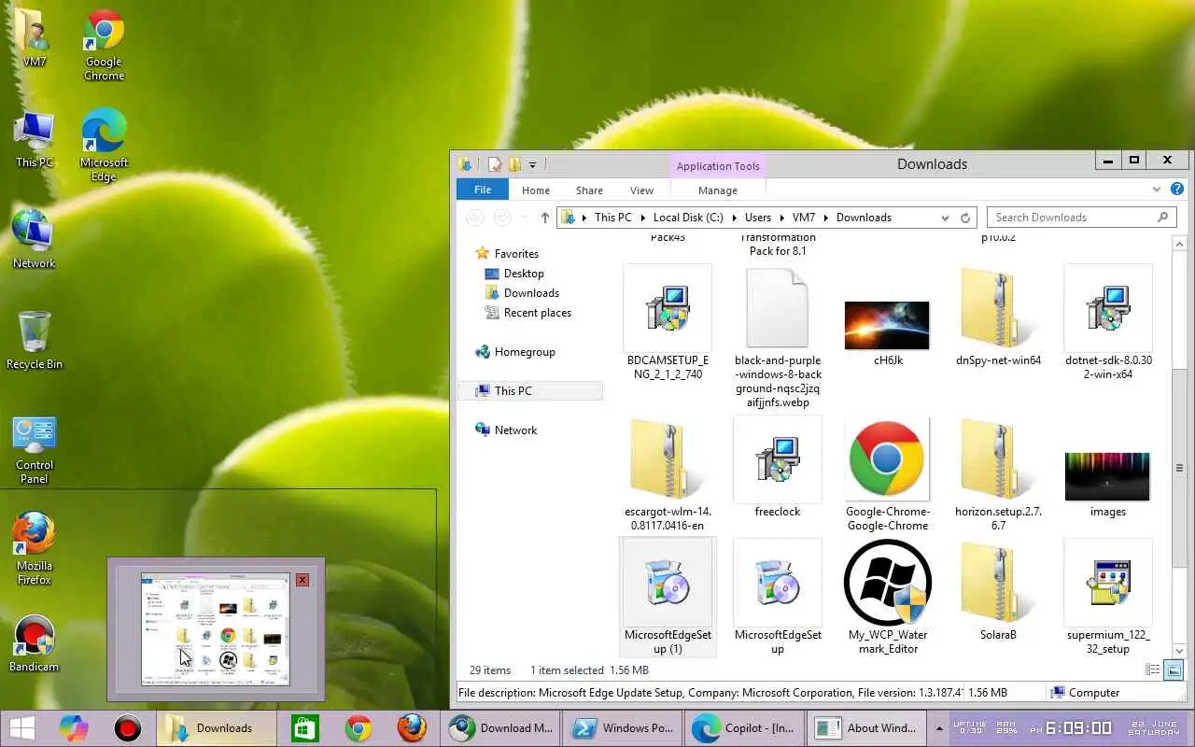Select the MicrosoftEdgeSetup file without a number
1195x747 pixels.
coord(778,598)
